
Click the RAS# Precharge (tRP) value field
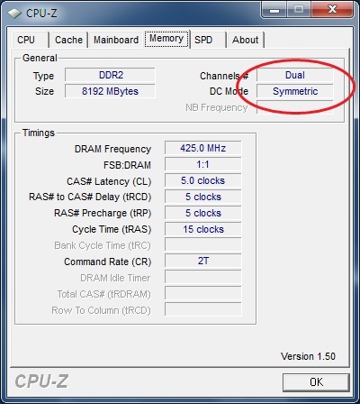(203, 213)
